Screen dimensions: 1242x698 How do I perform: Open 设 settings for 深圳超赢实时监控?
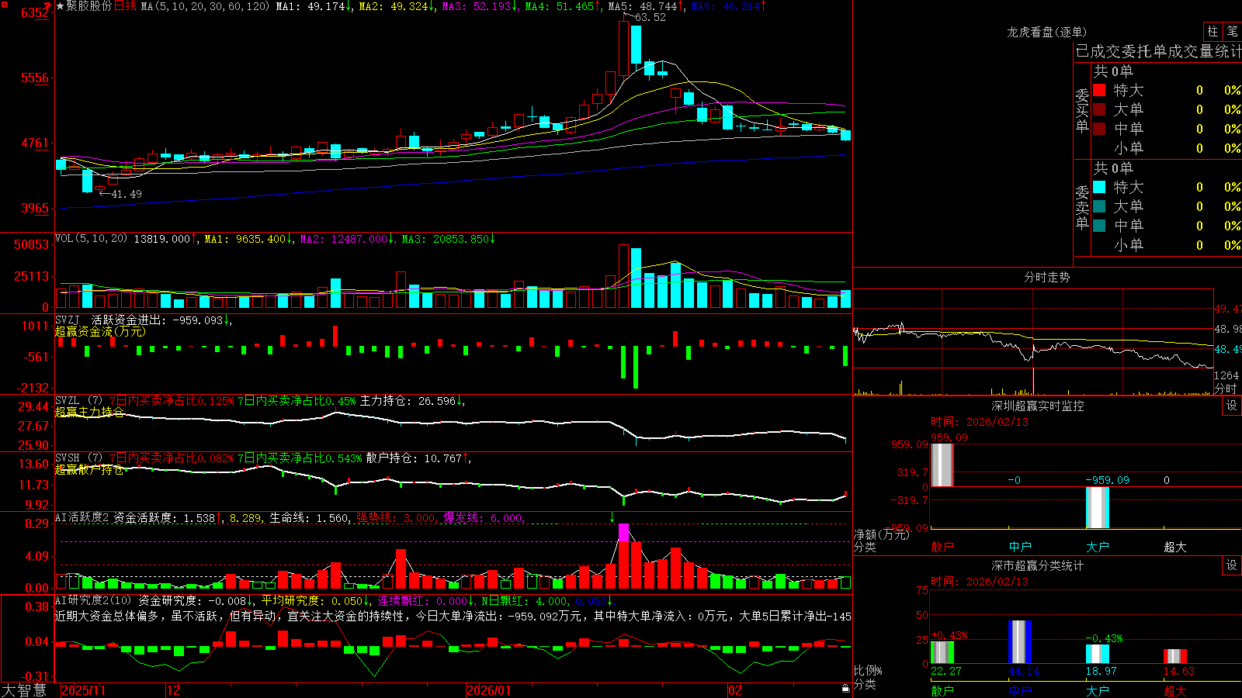(1232, 406)
